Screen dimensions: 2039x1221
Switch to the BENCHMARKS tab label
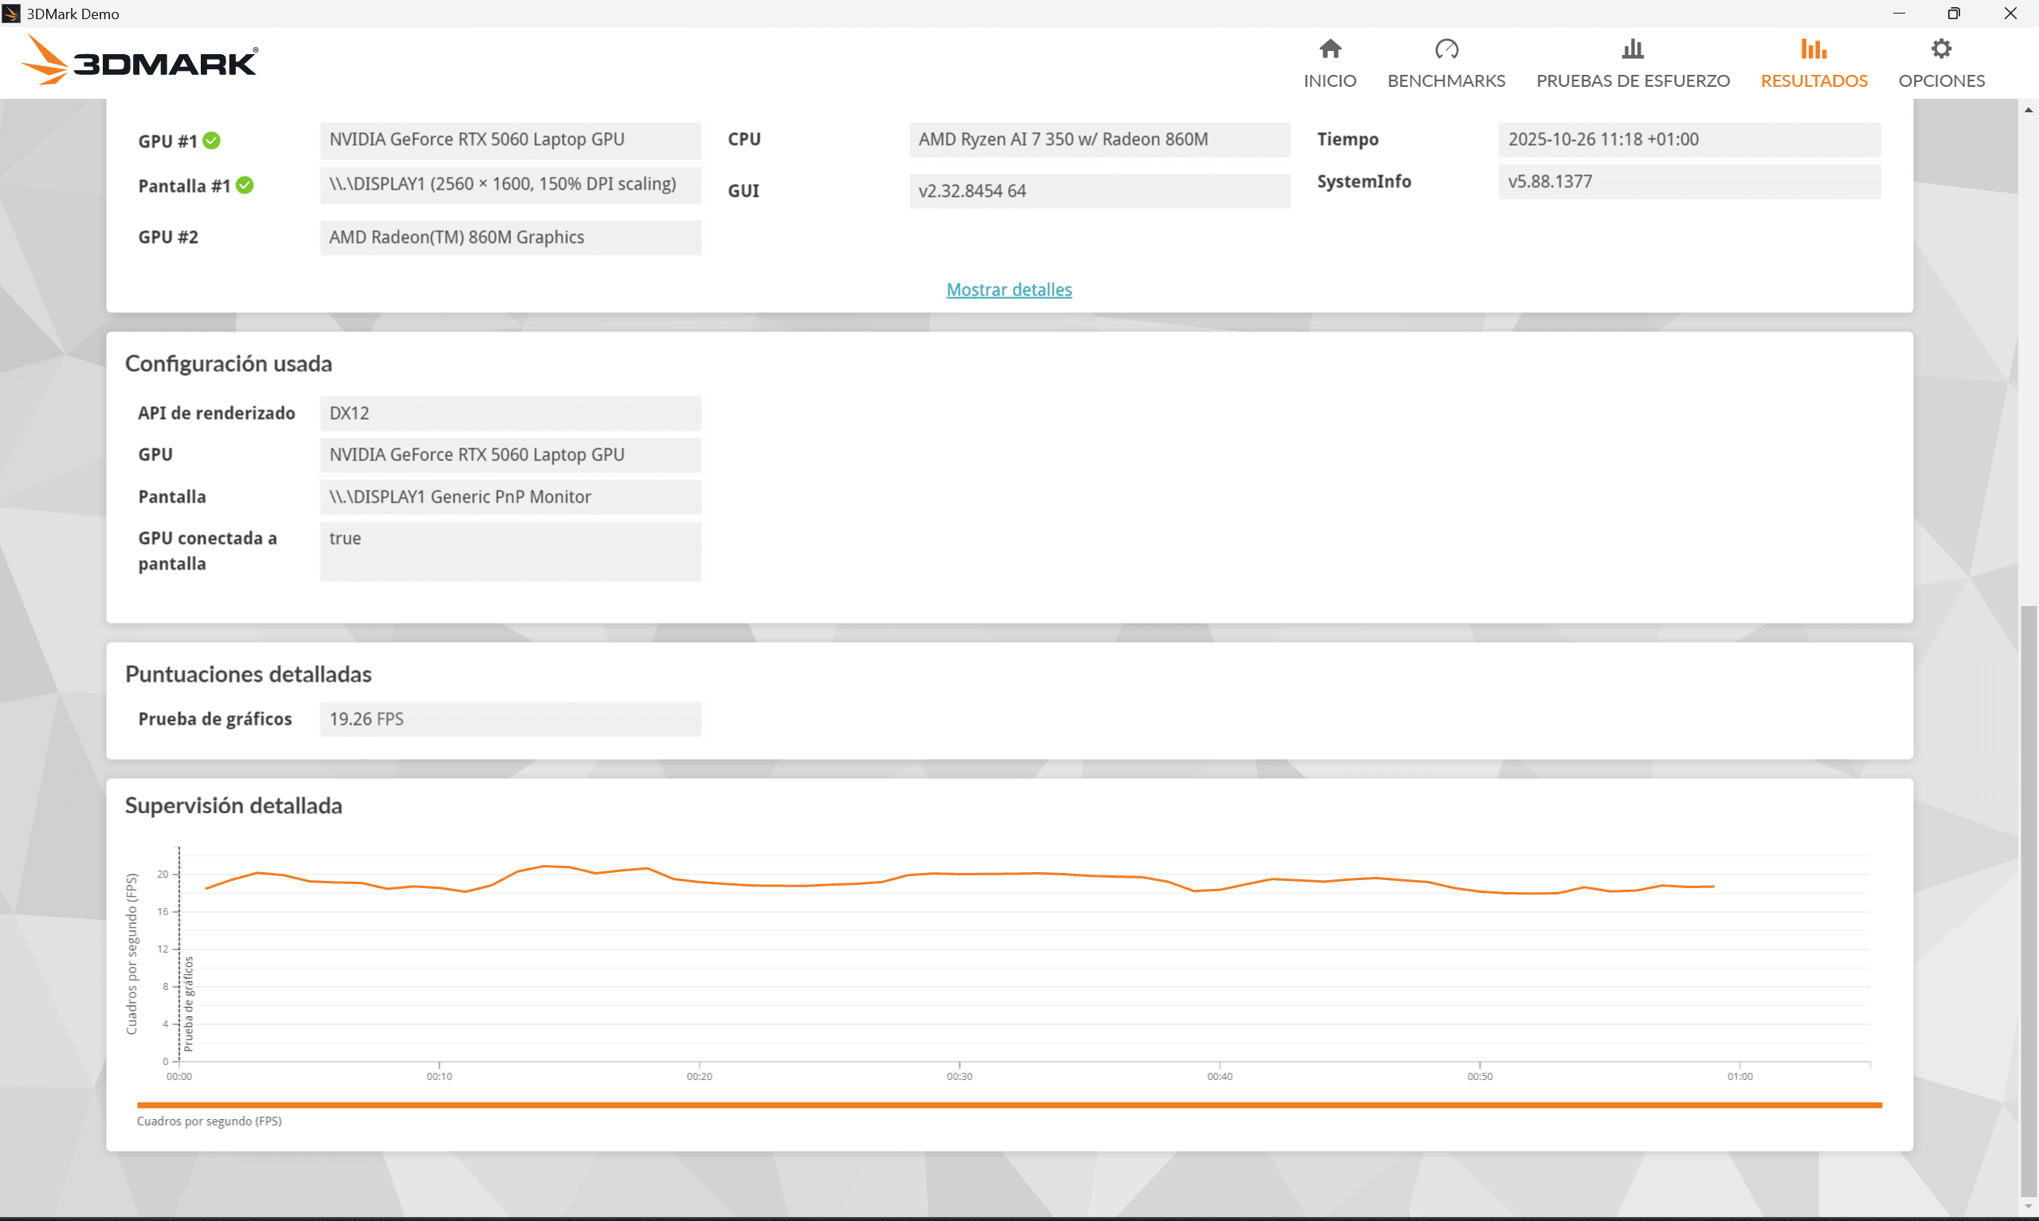click(1445, 80)
